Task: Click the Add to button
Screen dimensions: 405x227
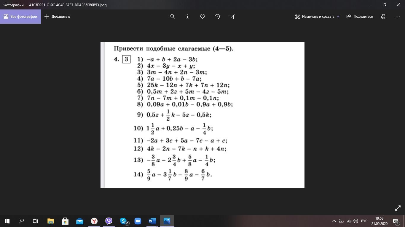Action: (x=57, y=17)
